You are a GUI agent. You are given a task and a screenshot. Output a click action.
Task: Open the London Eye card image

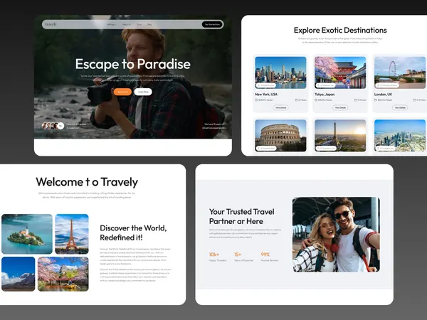(400, 73)
